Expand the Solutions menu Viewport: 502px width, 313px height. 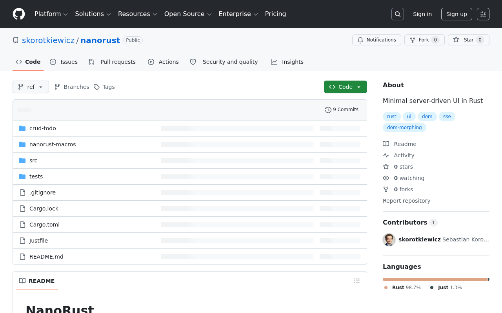93,14
